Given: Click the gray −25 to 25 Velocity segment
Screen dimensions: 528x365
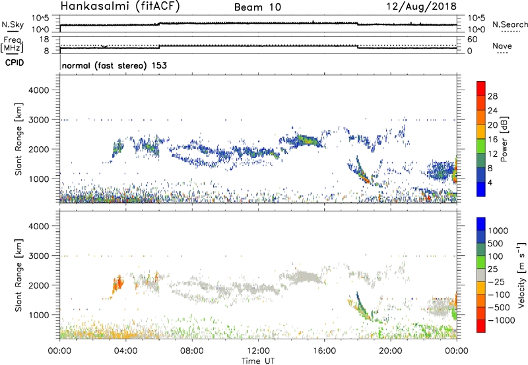Looking at the screenshot, I should coord(481,275).
